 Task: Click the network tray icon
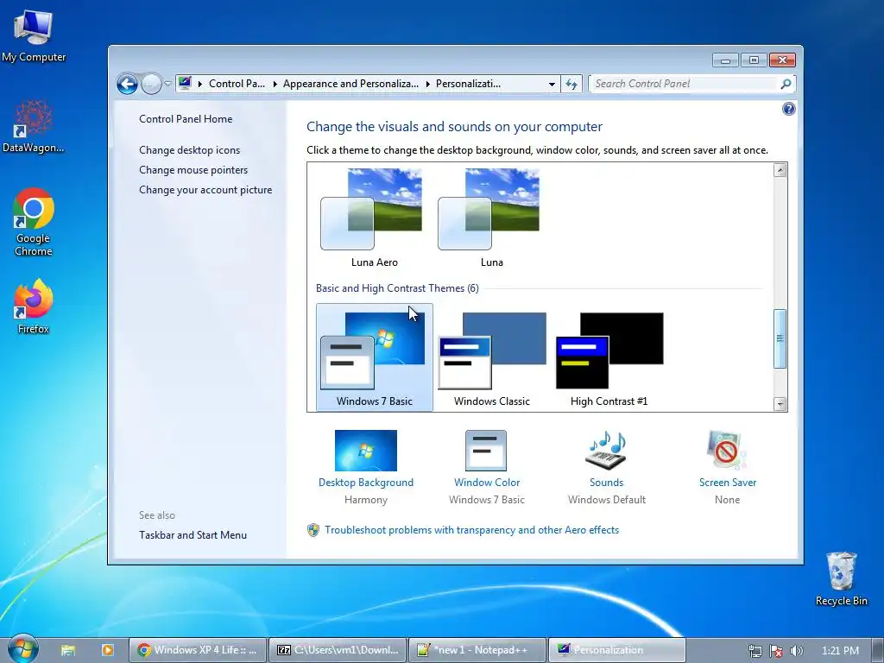pos(755,651)
